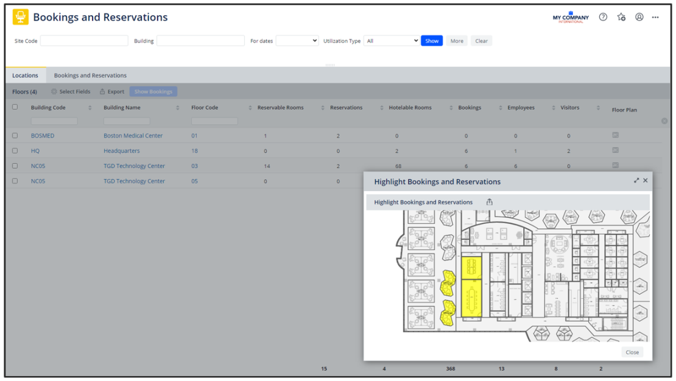The height and width of the screenshot is (381, 676).
Task: Tick the HQ row checkbox
Action: tap(15, 151)
